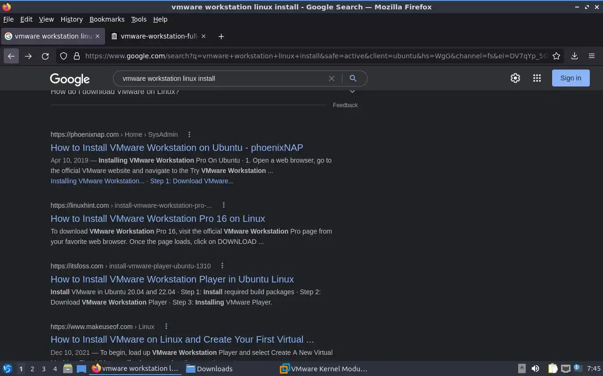Open the start menu bird icon

point(7,368)
